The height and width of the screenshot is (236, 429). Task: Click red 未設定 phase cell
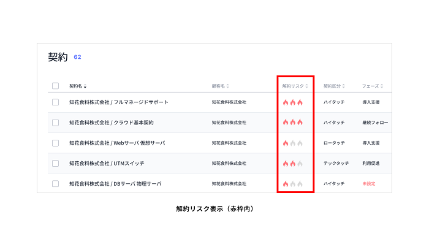click(369, 184)
